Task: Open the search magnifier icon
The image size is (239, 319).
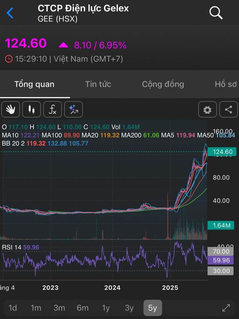Action: coord(216,13)
